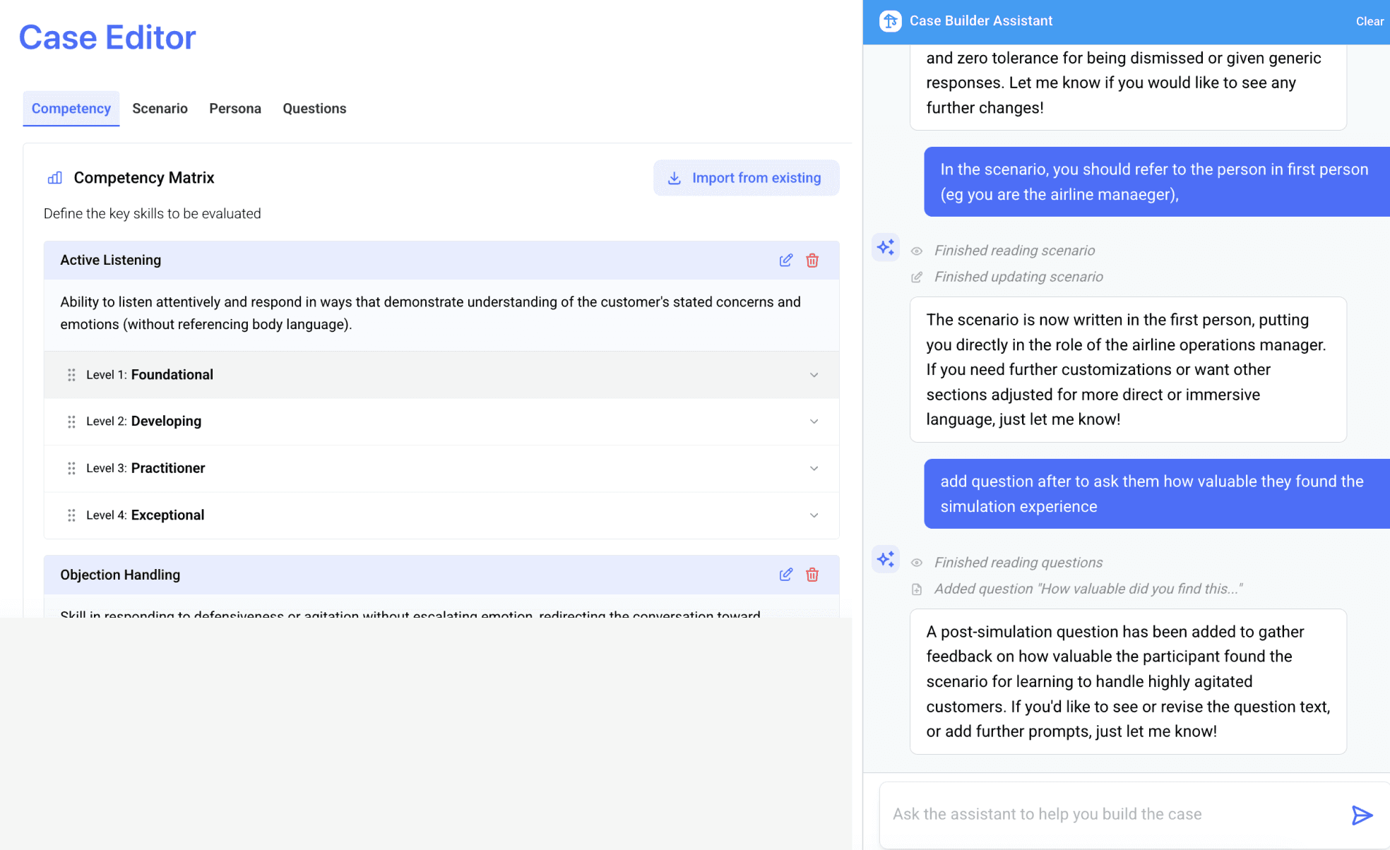Click the sparkle icon beside scenario update

coord(885,248)
